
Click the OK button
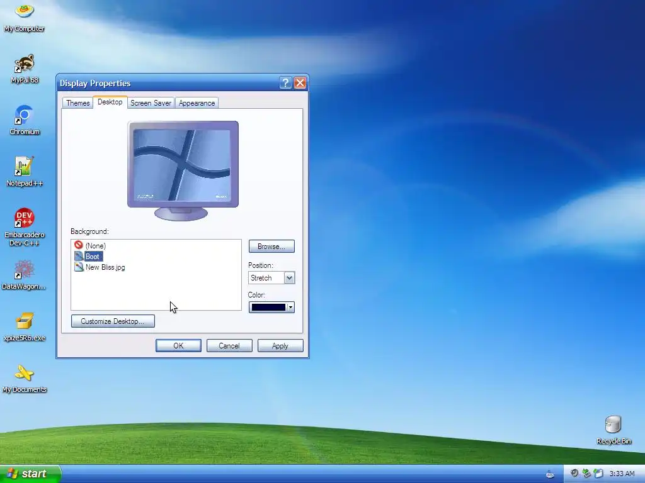click(178, 346)
